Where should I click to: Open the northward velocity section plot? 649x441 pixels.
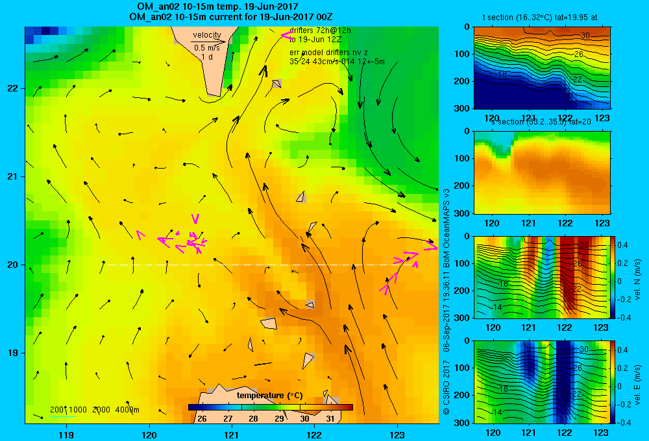tap(542, 277)
